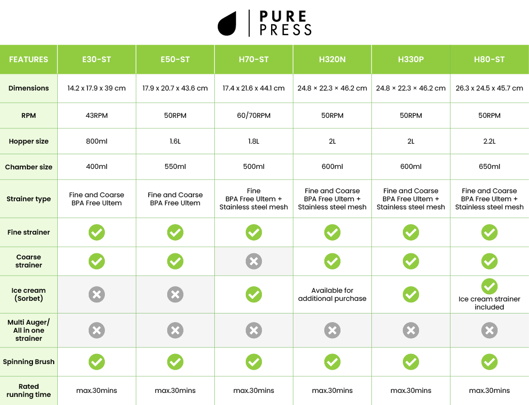The height and width of the screenshot is (405, 529).
Task: Click the E50-ST coarse strainer checkmark
Action: point(175,261)
